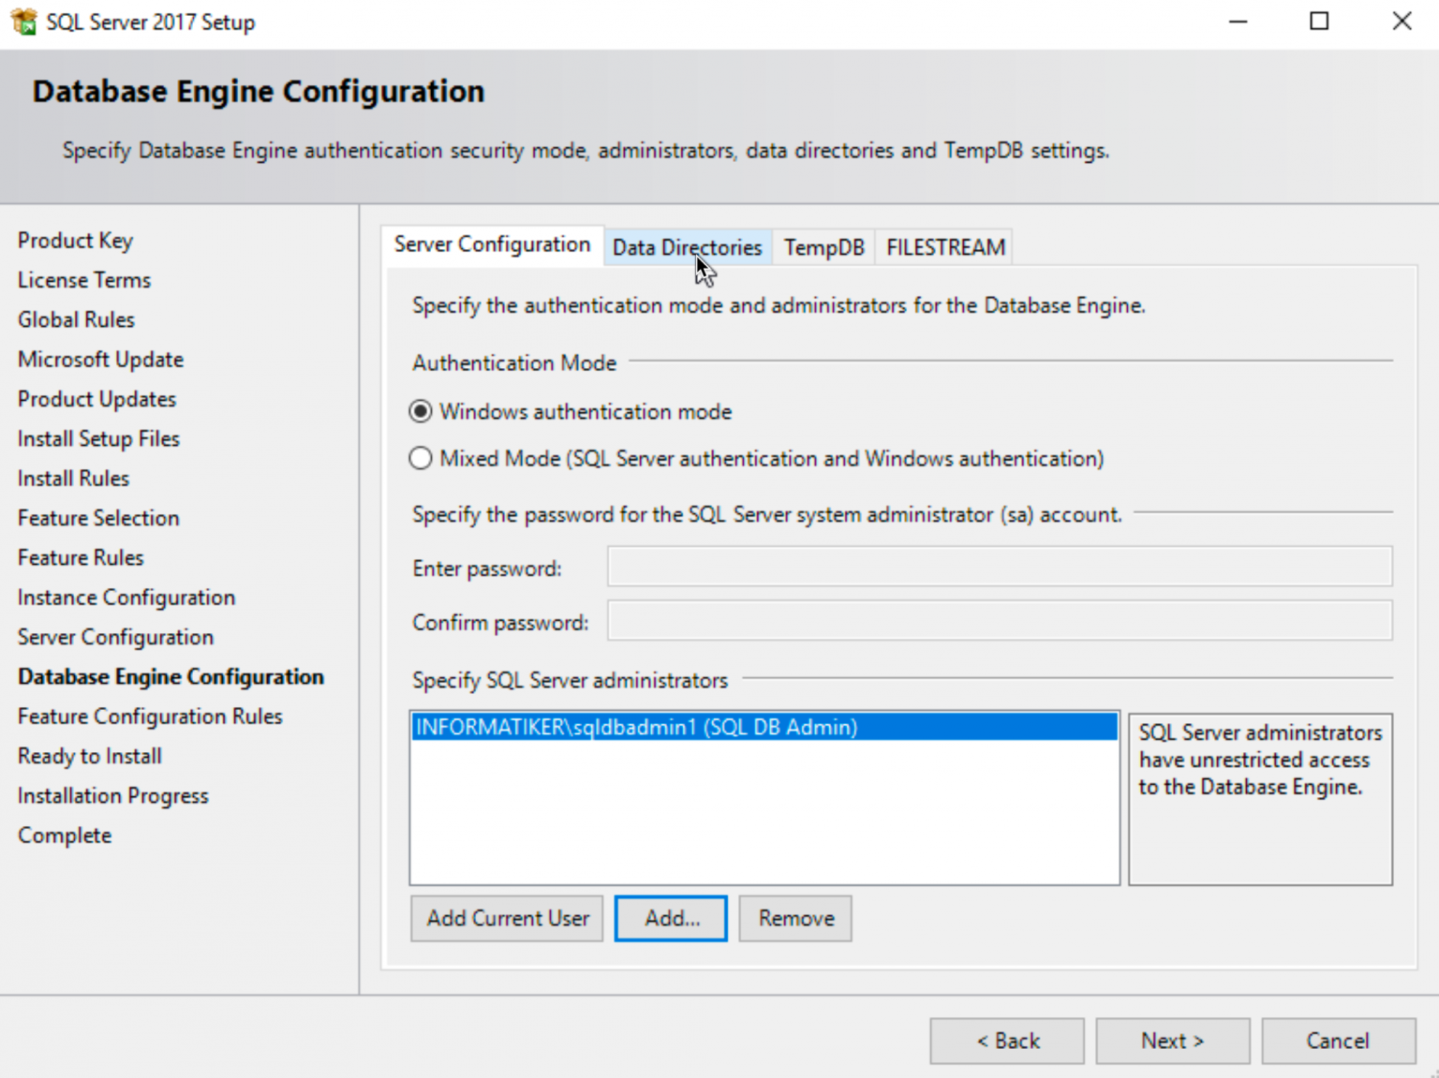Screen dimensions: 1439x1078
Task: Return to the Server Configuration tab
Action: click(x=492, y=244)
